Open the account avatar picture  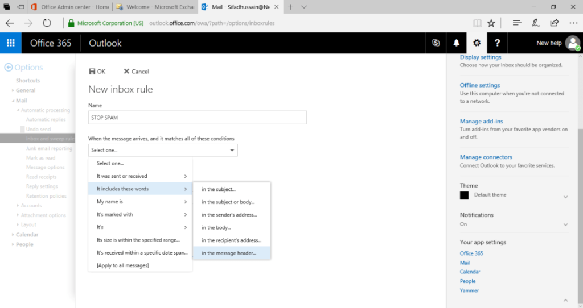click(573, 43)
